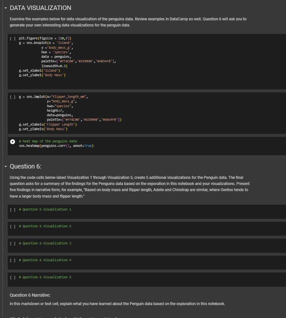Run the Visualization 1 cell bracket
The width and height of the screenshot is (286, 318).
tap(13, 210)
